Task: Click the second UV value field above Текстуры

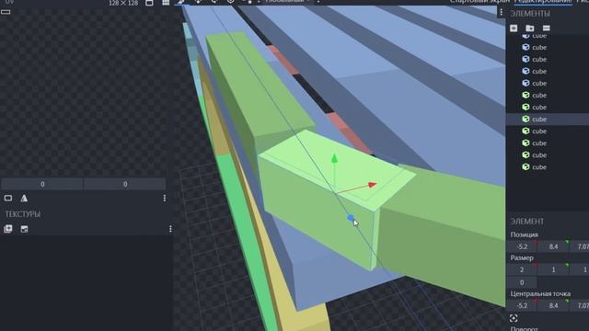Action: point(125,184)
